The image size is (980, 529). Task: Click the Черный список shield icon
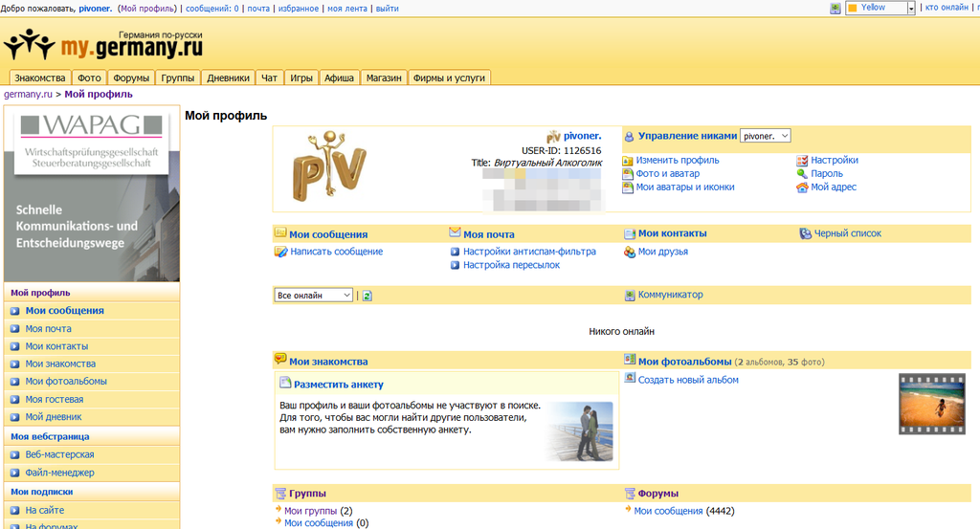[805, 233]
